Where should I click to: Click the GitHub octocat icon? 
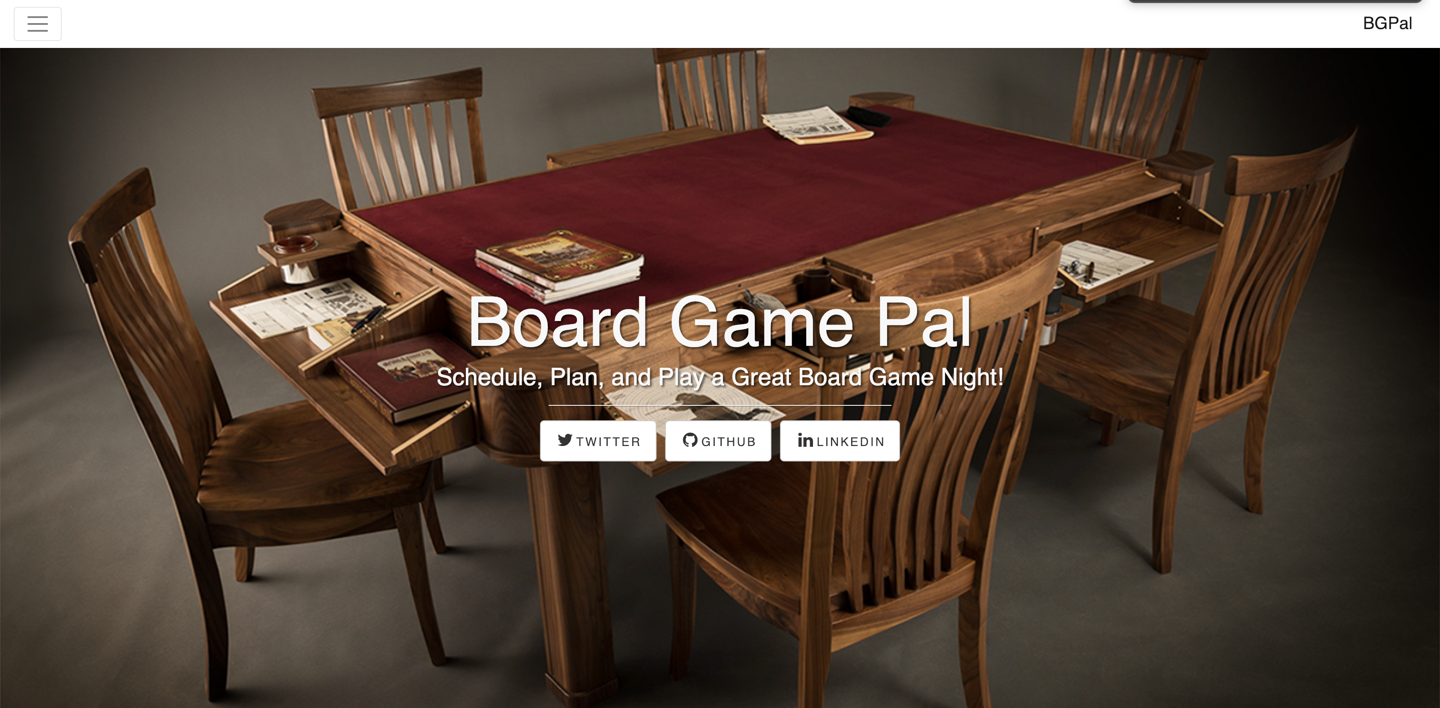(x=690, y=440)
